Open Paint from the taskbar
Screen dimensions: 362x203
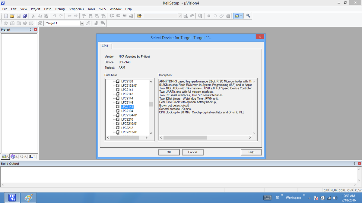(x=28, y=198)
